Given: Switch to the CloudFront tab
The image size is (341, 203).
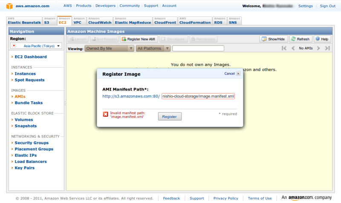Looking at the screenshot, I should pyautogui.click(x=165, y=21).
